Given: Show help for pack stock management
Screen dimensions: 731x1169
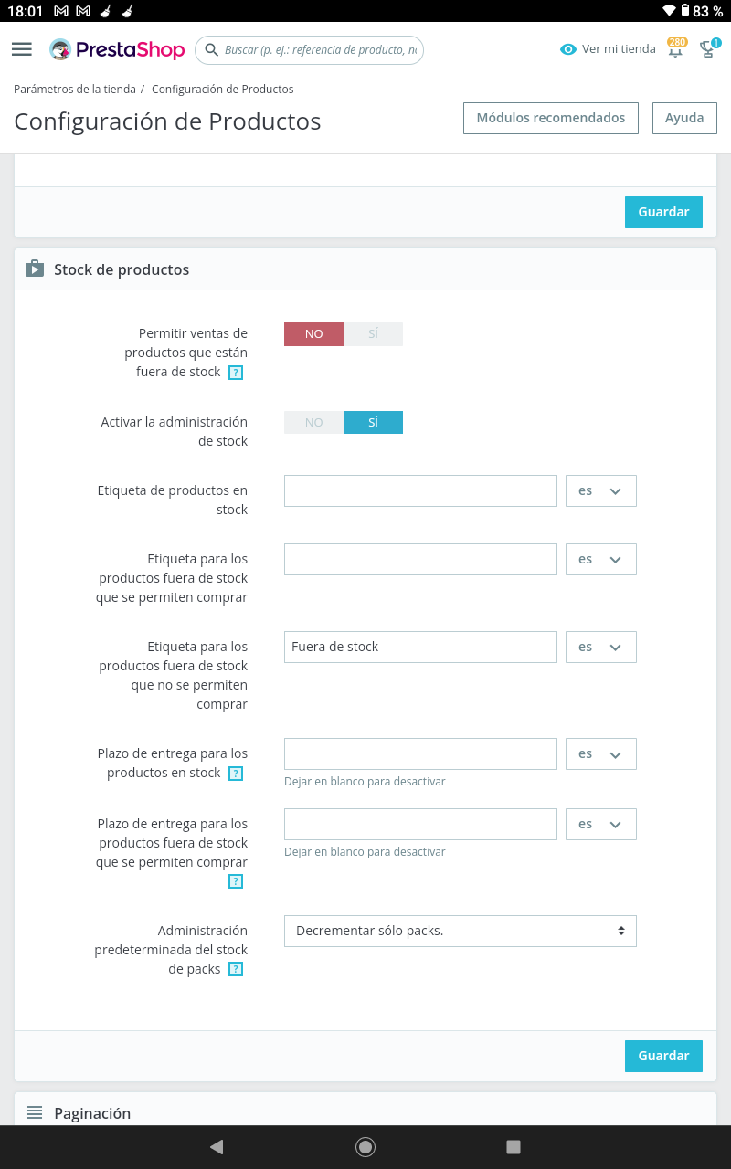Looking at the screenshot, I should click(x=236, y=970).
